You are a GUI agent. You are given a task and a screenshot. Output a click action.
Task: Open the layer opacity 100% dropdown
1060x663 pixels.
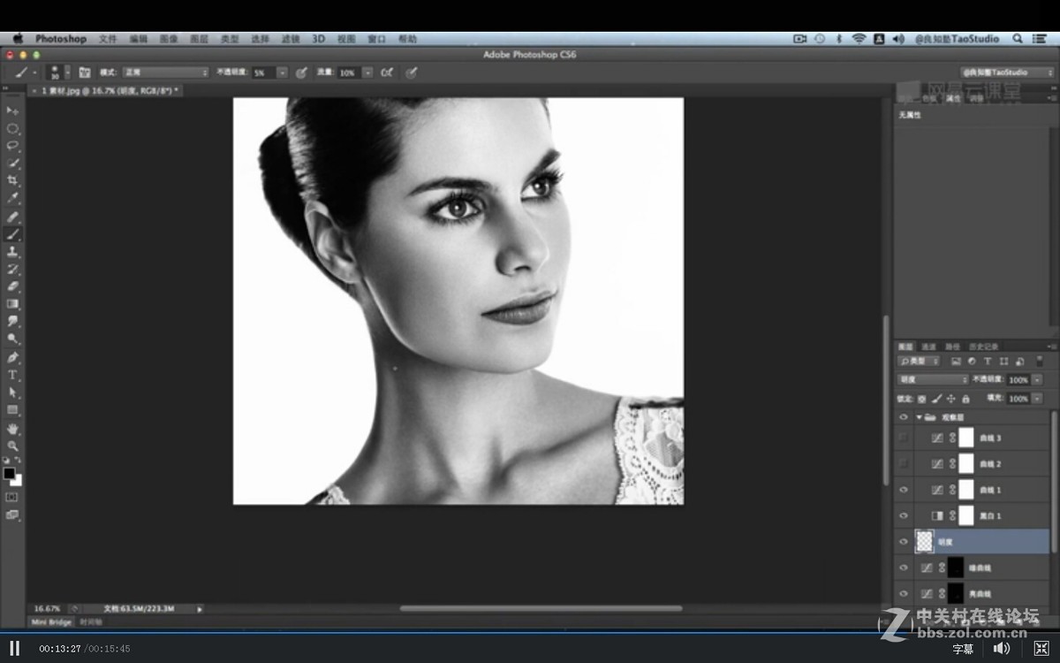click(1036, 379)
